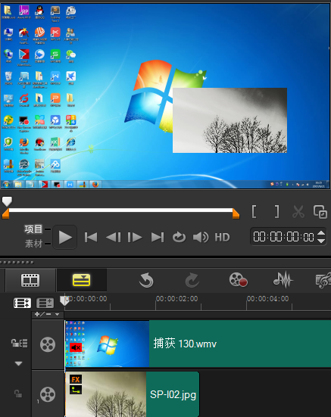Set Mark-in with the [ bracket
Viewport: 331px width, 417px height.
pos(254,211)
